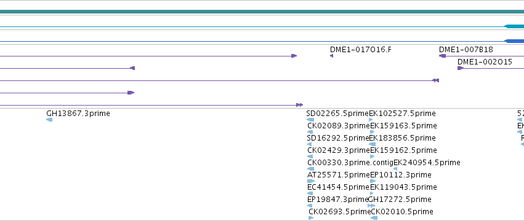This screenshot has height=221, width=524.
Task: Select the cyan transcript exon block
Action: point(514,26)
